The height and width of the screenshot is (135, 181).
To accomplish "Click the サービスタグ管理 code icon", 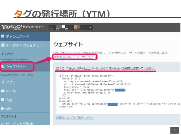I will (x=3, y=124).
